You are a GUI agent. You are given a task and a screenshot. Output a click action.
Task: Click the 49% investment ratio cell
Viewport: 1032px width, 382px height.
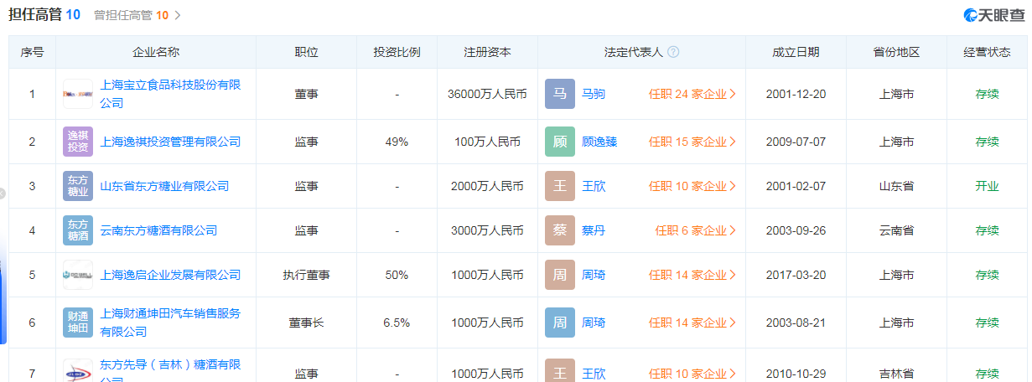[x=397, y=142]
